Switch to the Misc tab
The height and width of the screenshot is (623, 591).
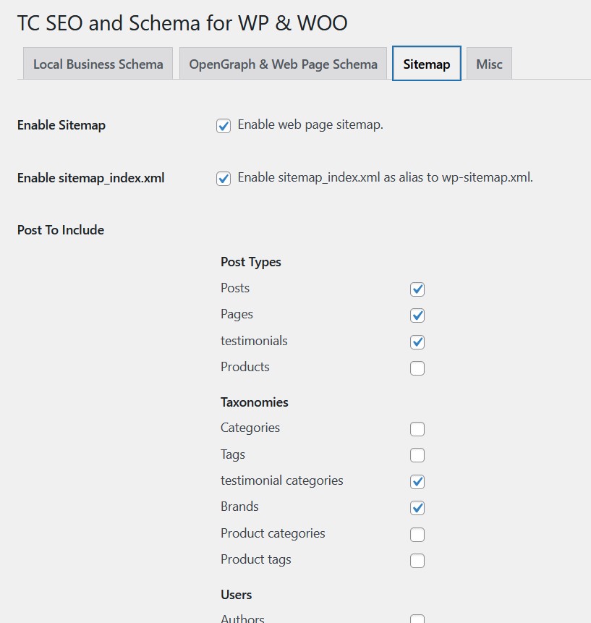[x=489, y=64]
